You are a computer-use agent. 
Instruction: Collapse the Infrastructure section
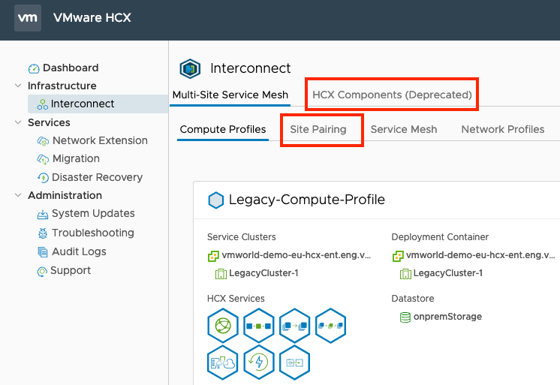pyautogui.click(x=18, y=86)
